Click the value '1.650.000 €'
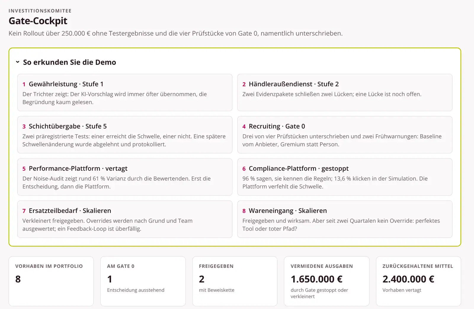This screenshot has width=474, height=309. point(316,279)
